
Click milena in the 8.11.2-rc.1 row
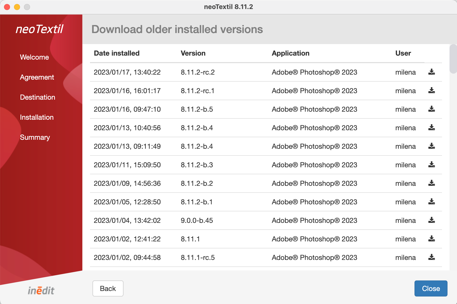coord(405,91)
